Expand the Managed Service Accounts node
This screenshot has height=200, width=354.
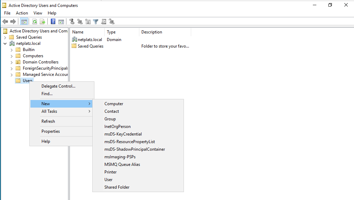pyautogui.click(x=11, y=74)
